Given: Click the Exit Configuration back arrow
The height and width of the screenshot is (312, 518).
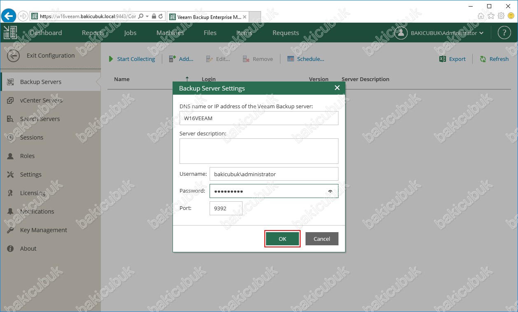Looking at the screenshot, I should [13, 56].
